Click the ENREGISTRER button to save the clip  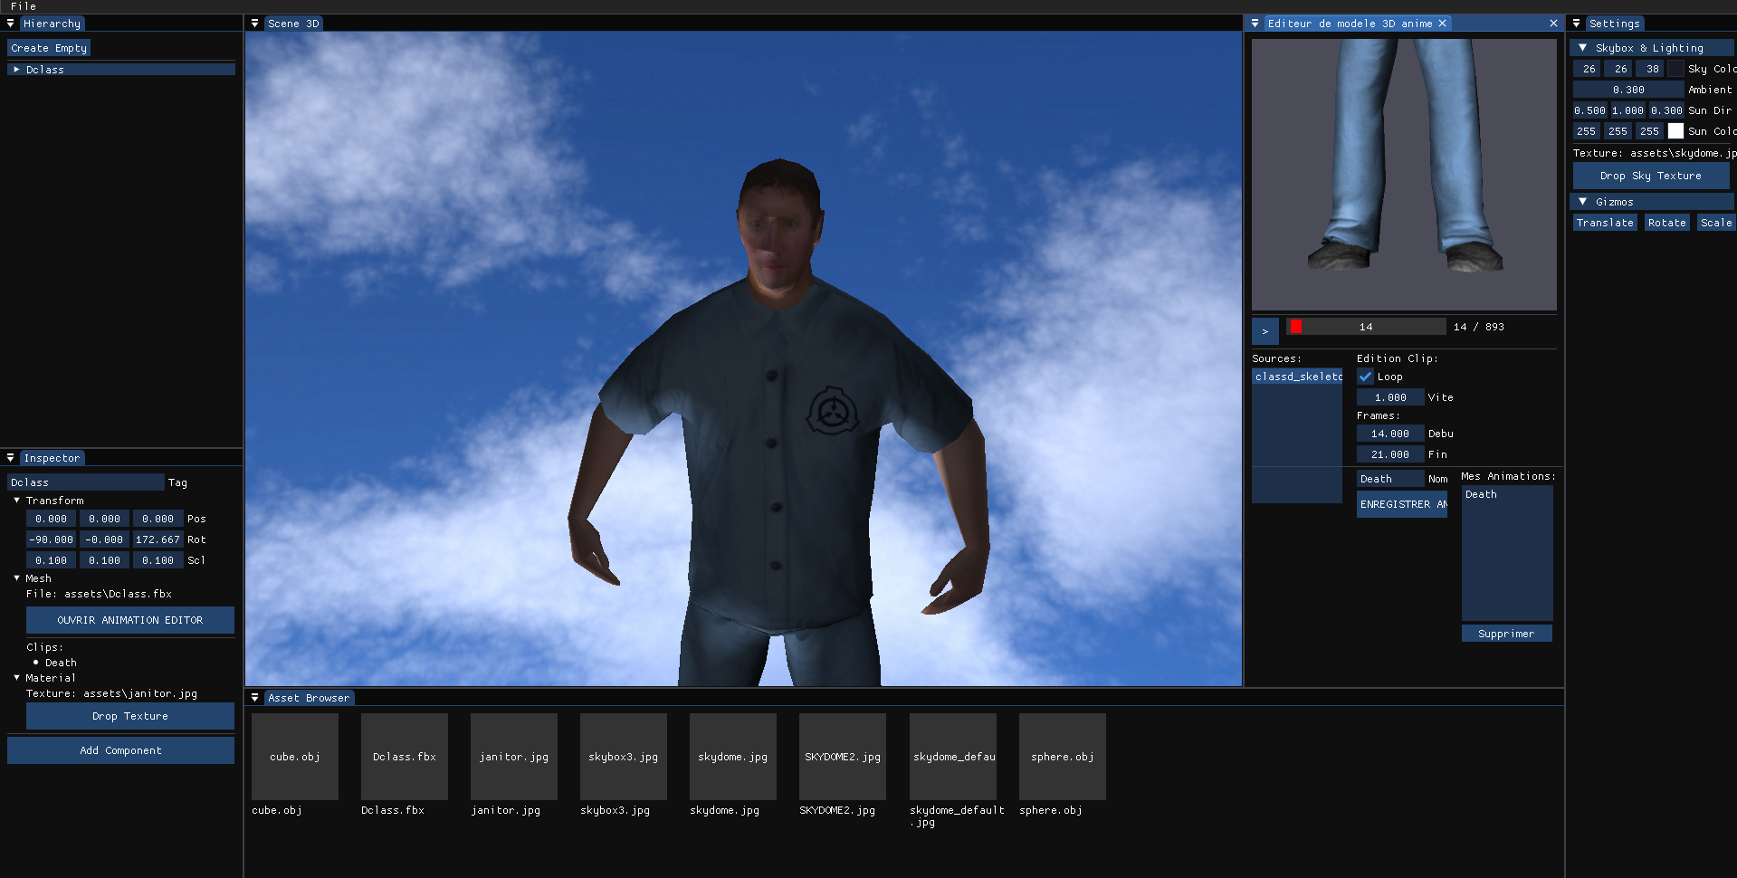[x=1401, y=504]
